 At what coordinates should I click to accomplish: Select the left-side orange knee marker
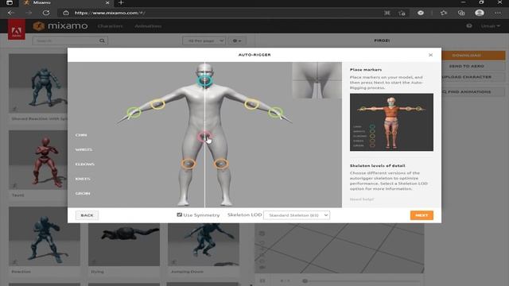(x=188, y=164)
